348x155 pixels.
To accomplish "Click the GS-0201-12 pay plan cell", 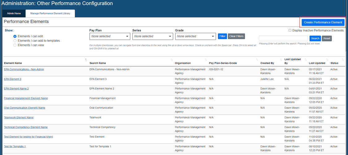I will coord(217,69).
